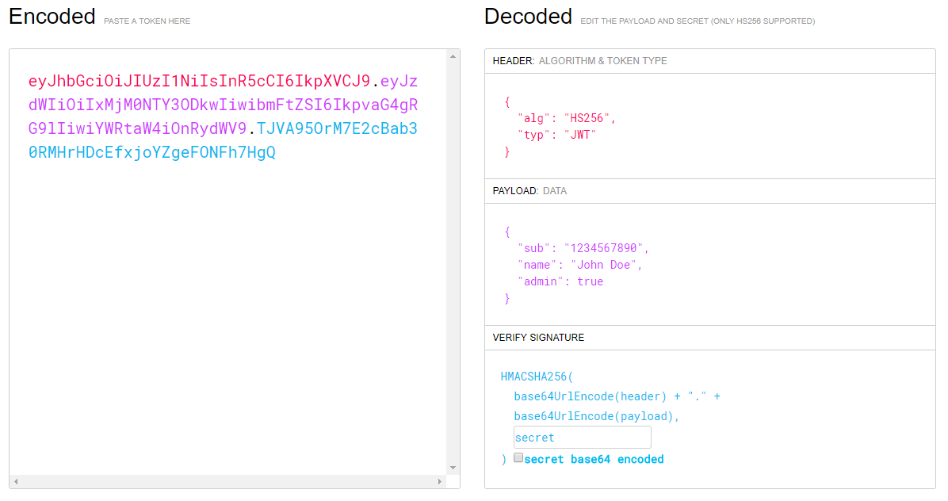Click the PAYLOAD section label
948x501 pixels.
(x=516, y=191)
